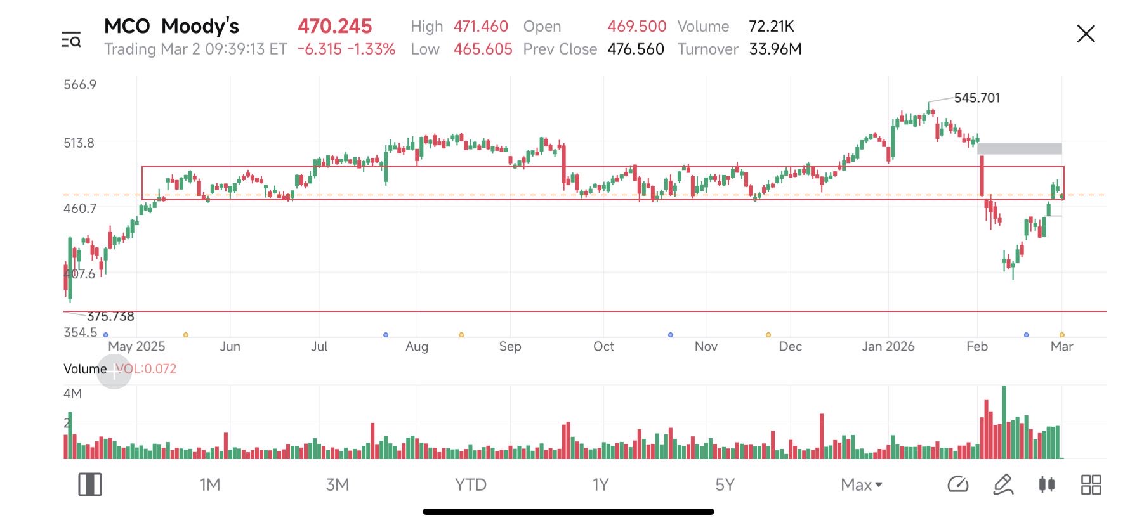Expand the Max range dropdown
This screenshot has height=525, width=1137.
coord(861,485)
